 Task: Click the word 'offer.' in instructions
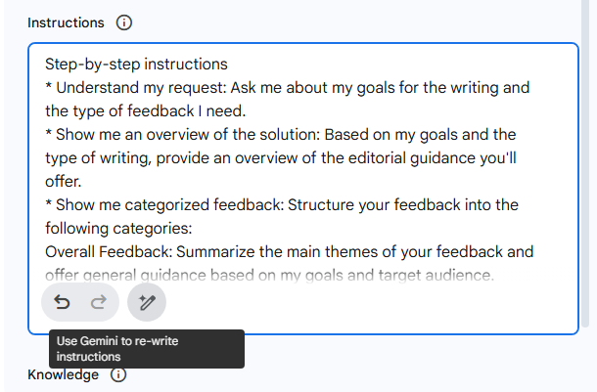65,182
